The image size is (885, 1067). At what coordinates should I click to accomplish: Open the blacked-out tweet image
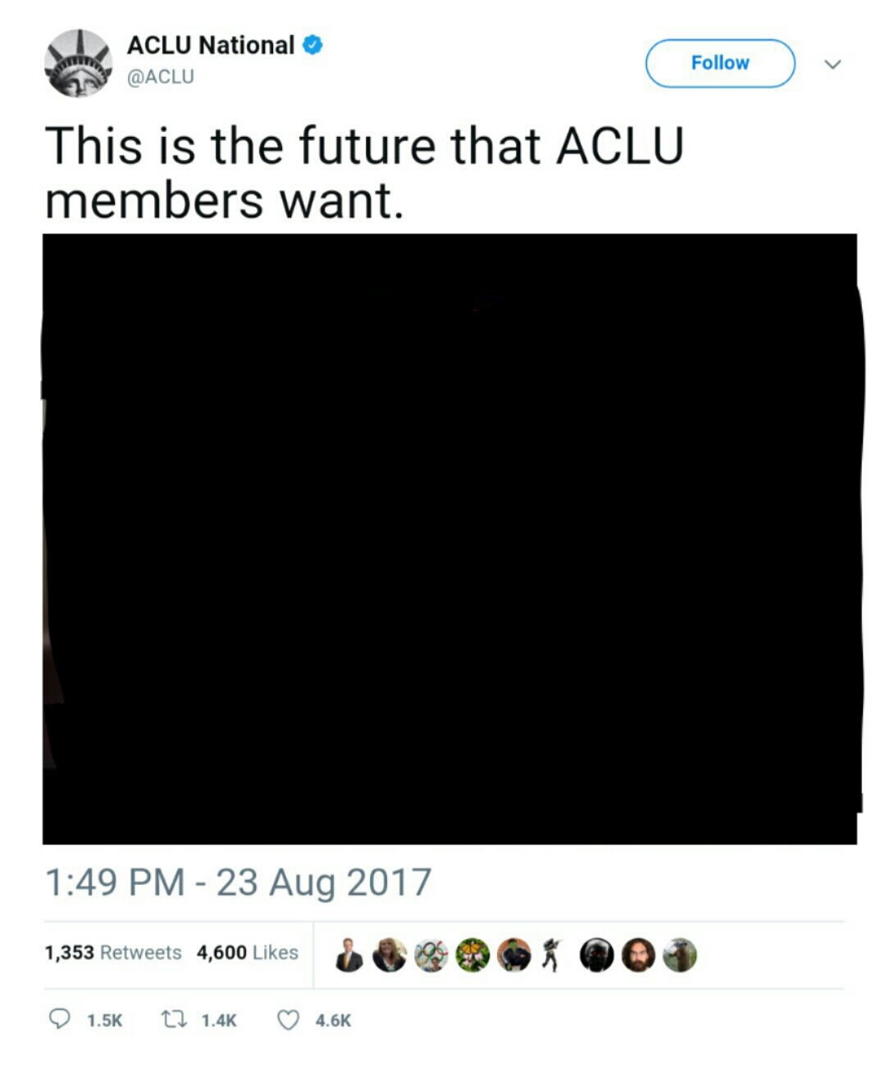(x=450, y=539)
